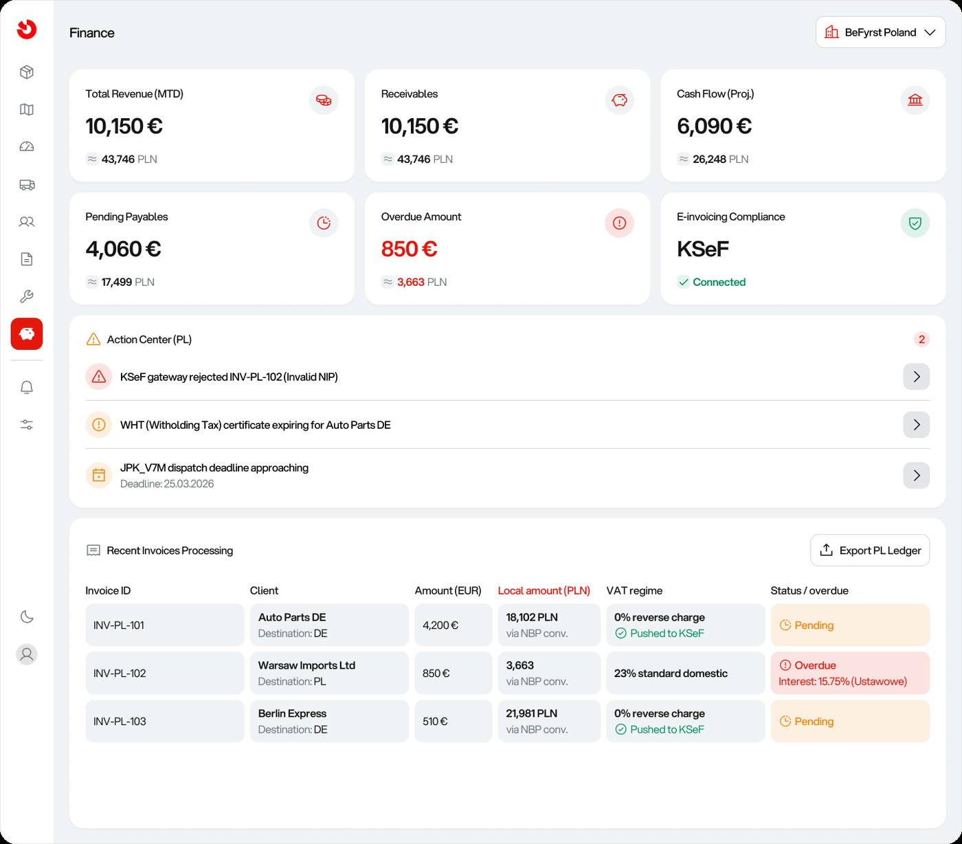Open the dashboard gauge sidebar icon
The image size is (962, 844).
[x=27, y=146]
